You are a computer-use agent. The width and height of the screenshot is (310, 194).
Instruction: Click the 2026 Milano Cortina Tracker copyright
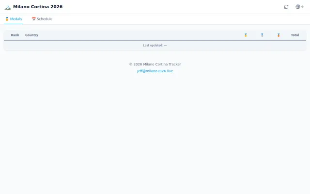coord(155,64)
